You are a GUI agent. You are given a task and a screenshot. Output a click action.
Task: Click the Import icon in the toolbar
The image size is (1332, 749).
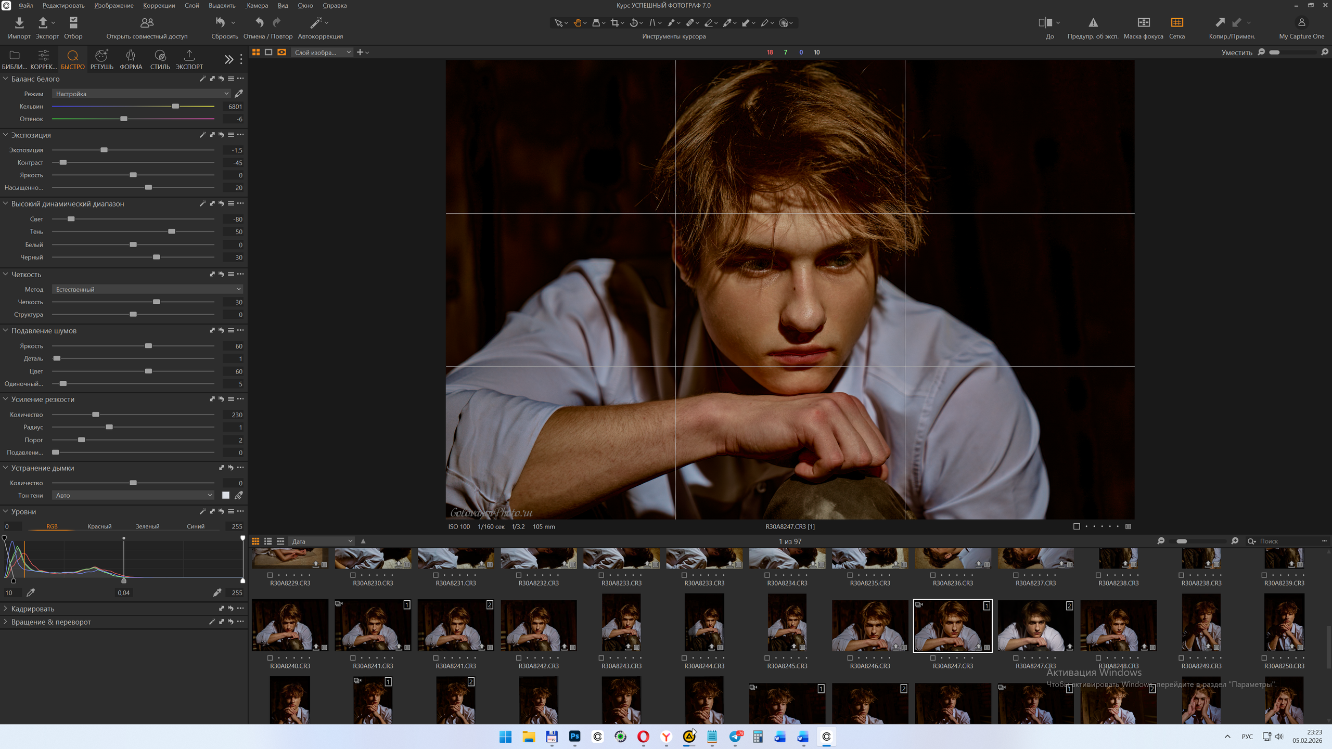pyautogui.click(x=19, y=23)
